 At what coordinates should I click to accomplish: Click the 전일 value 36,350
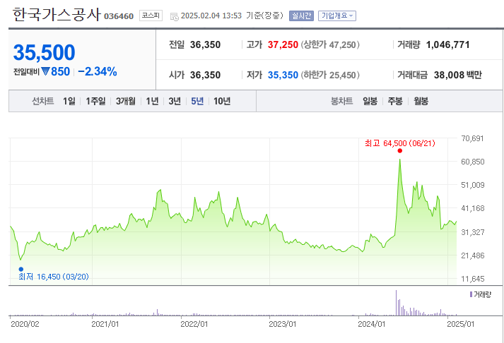(x=205, y=44)
